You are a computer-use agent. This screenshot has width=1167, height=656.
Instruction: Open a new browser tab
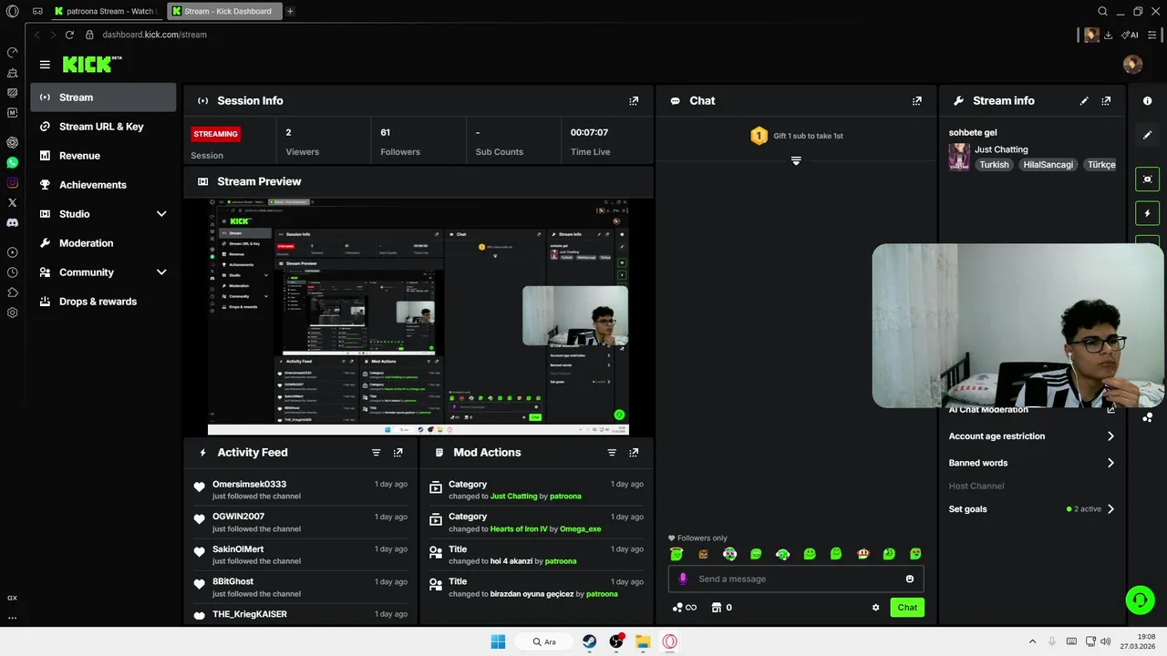[x=290, y=11]
